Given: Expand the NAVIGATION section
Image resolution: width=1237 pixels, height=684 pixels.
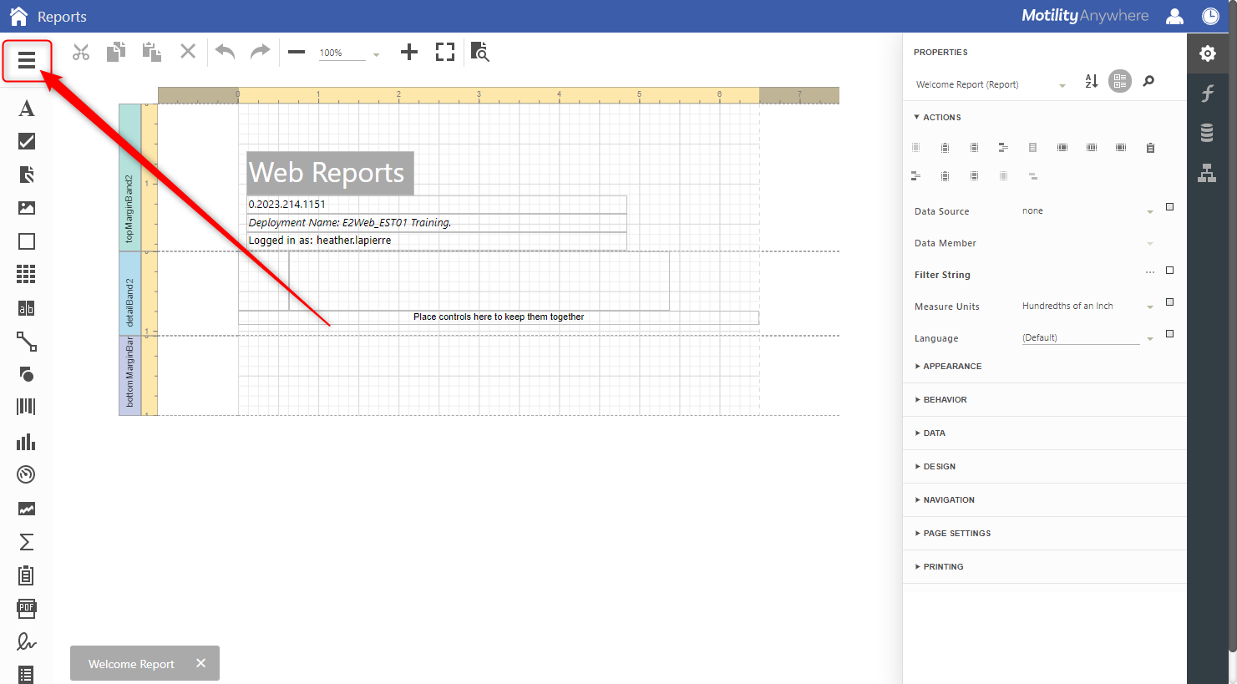Looking at the screenshot, I should click(945, 500).
